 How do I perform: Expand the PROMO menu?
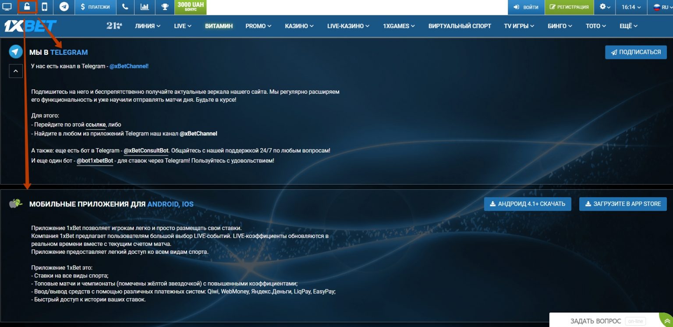pos(259,26)
